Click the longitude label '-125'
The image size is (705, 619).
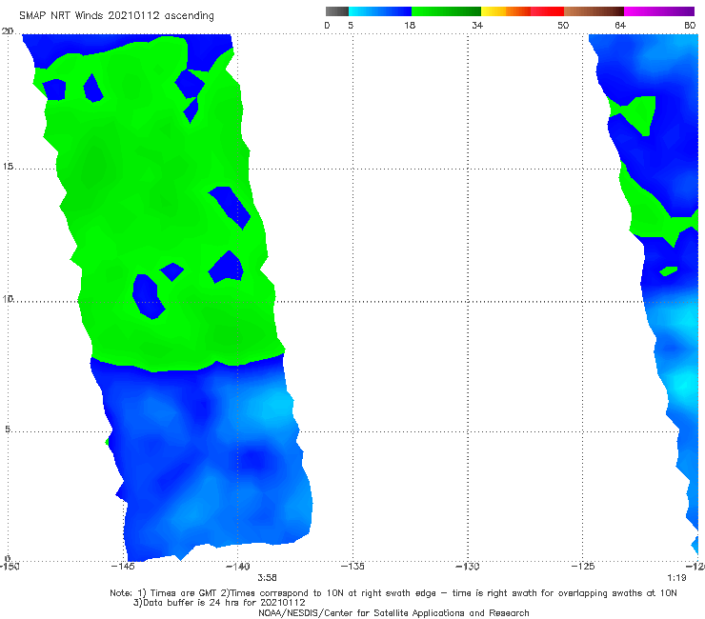pos(583,566)
